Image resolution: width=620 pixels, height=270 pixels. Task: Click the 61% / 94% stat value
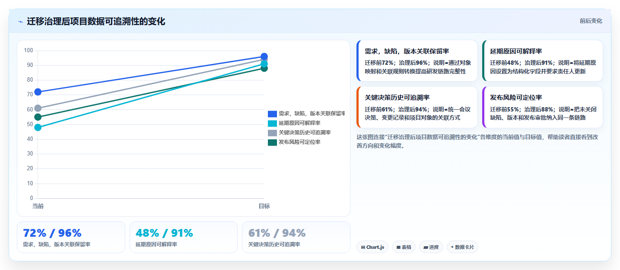point(277,233)
